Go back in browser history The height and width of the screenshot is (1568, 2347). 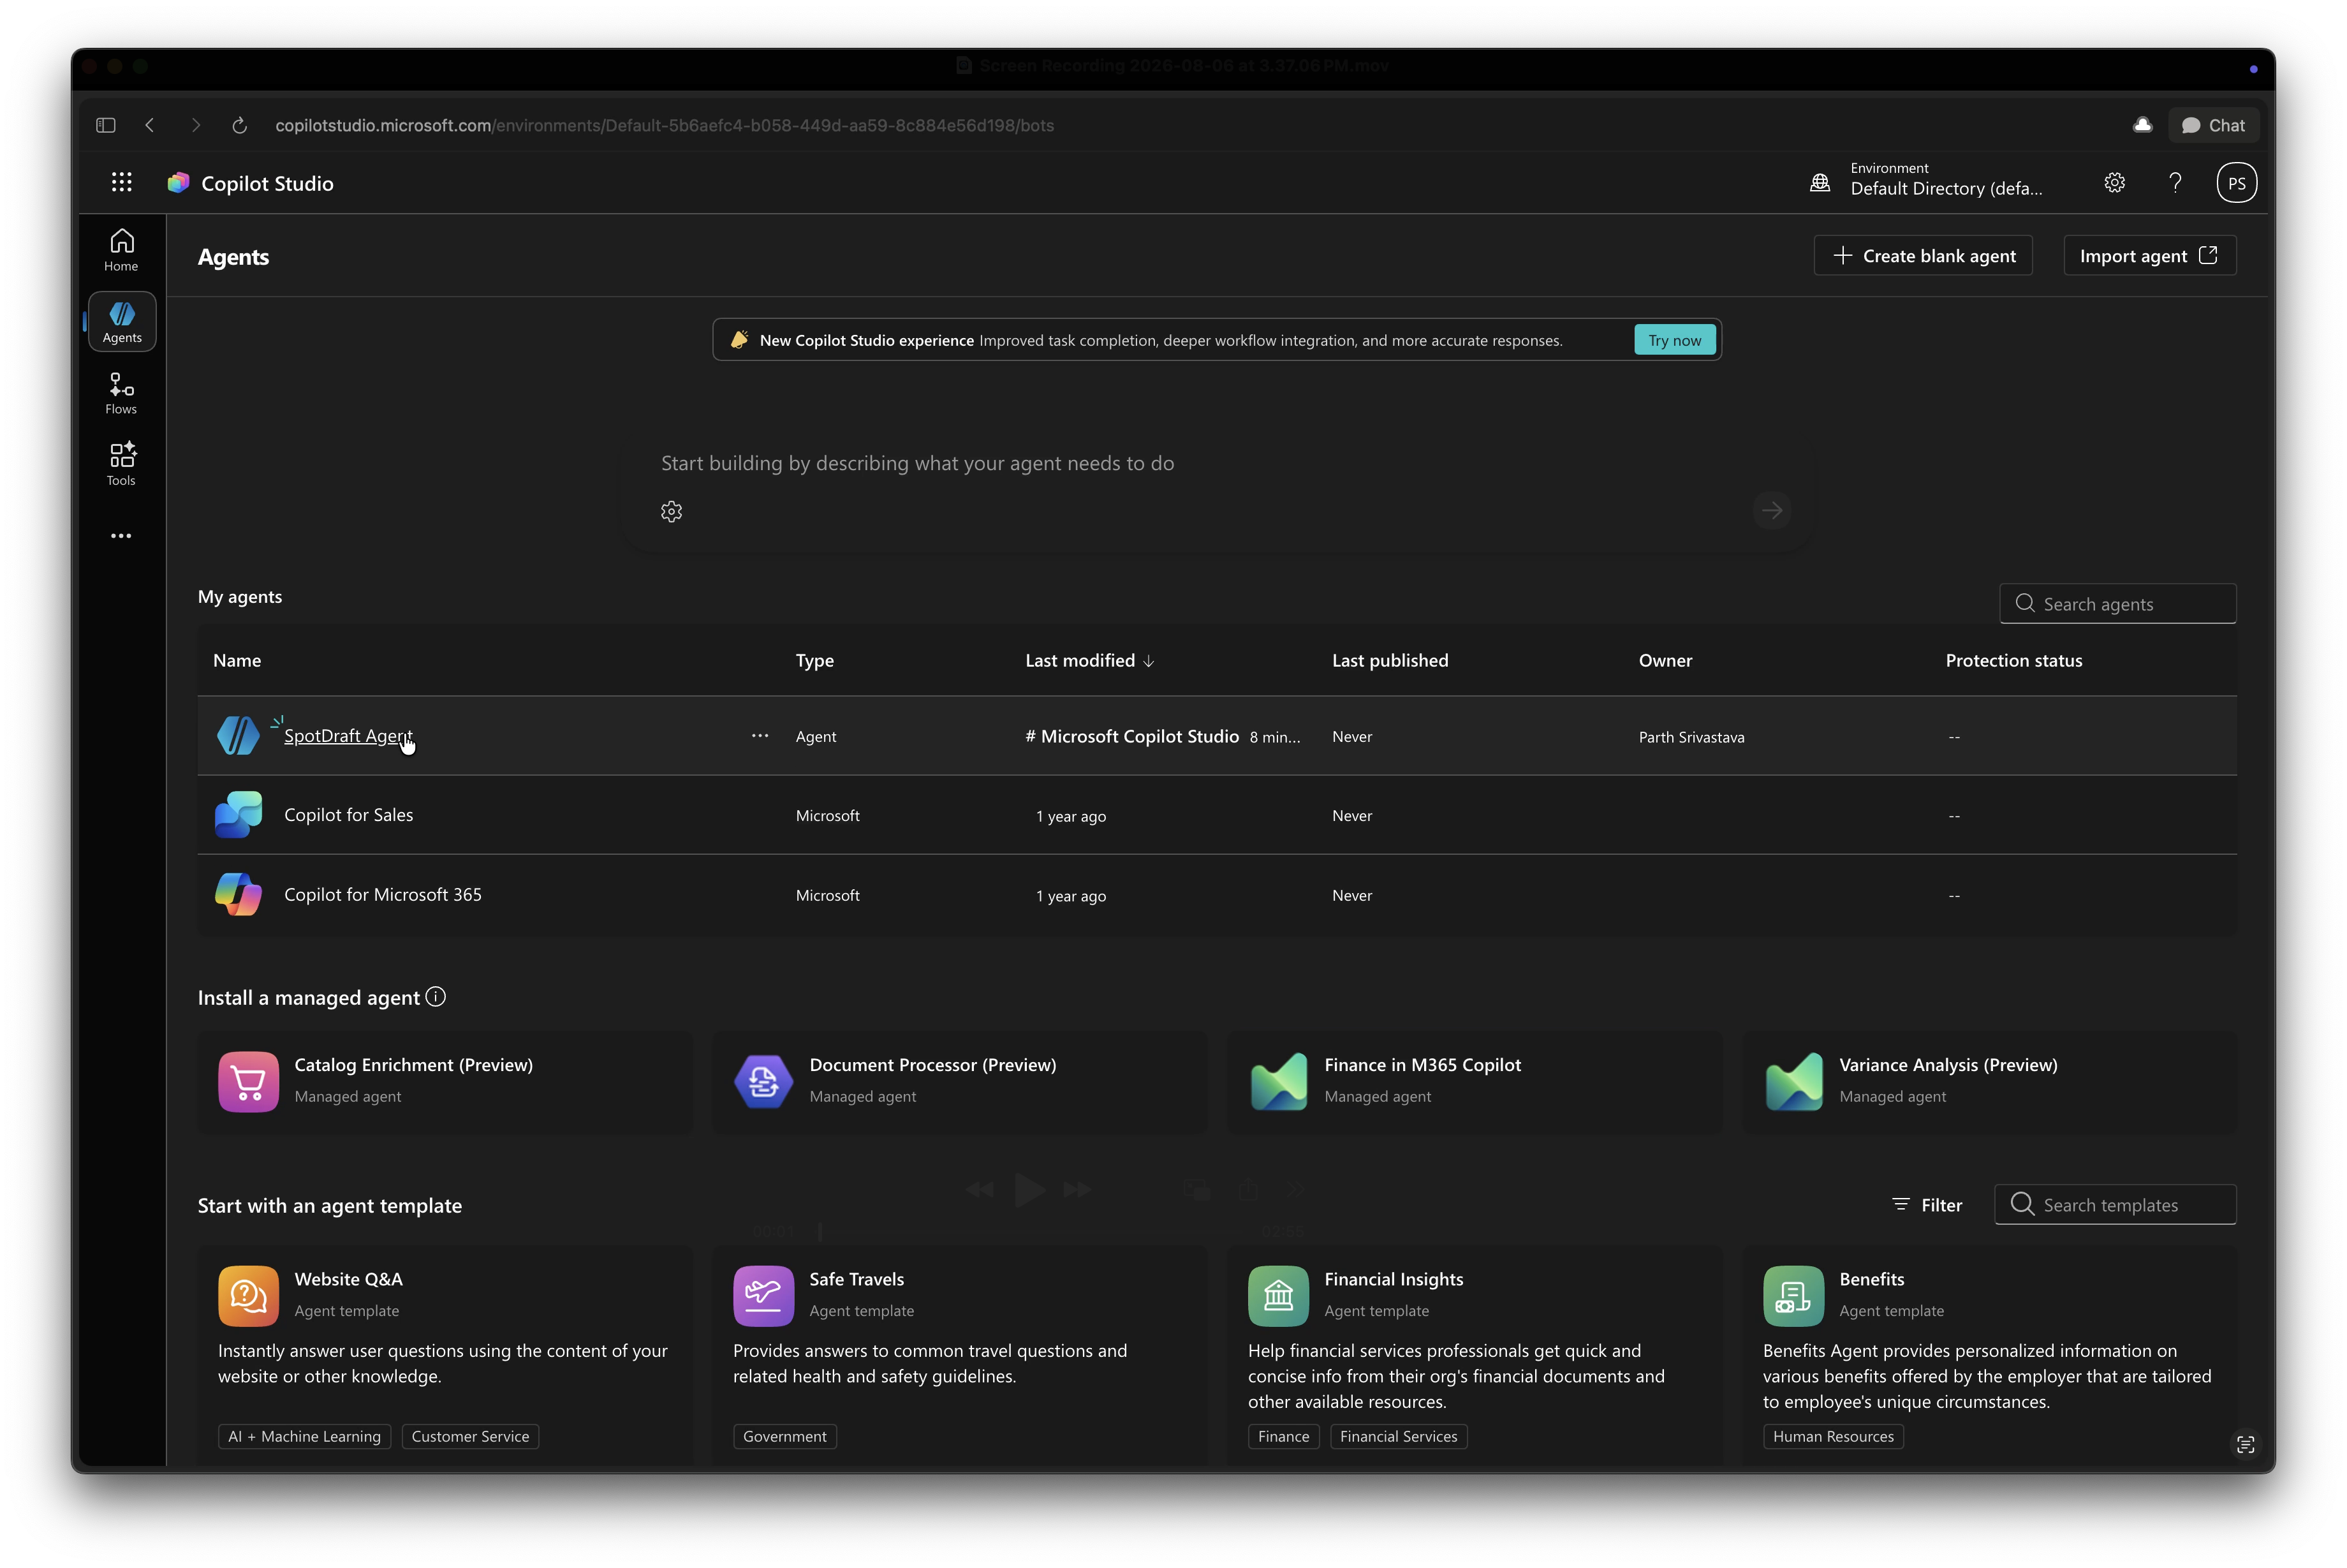pos(150,125)
